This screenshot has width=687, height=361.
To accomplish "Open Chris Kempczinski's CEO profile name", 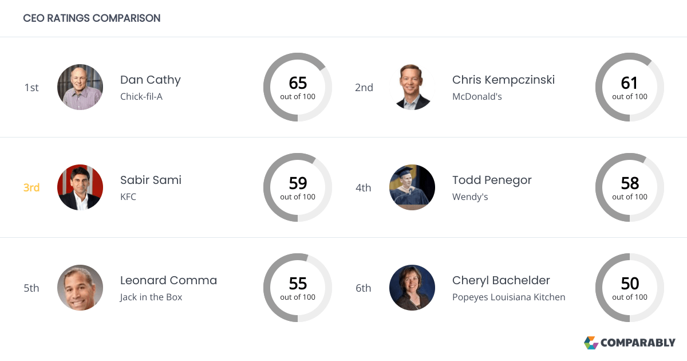I will (503, 80).
